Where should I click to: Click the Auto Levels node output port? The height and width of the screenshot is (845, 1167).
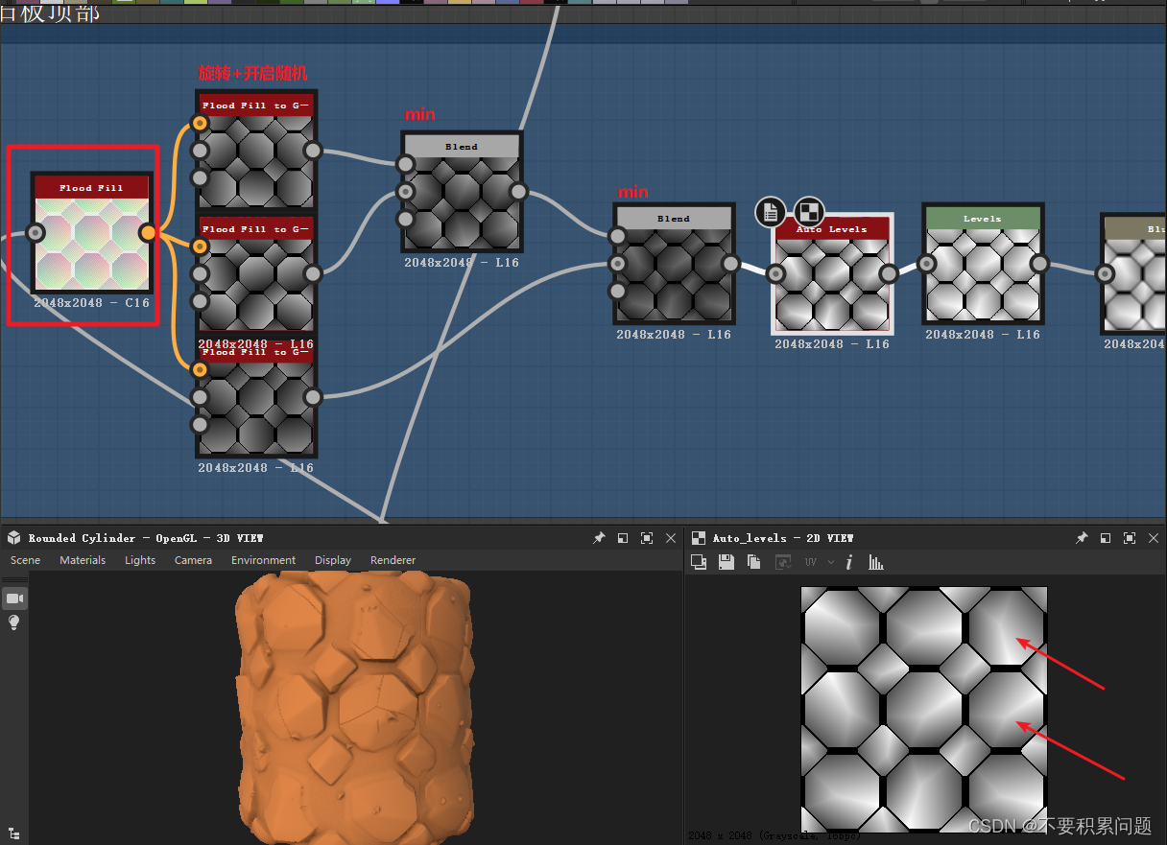[x=889, y=274]
